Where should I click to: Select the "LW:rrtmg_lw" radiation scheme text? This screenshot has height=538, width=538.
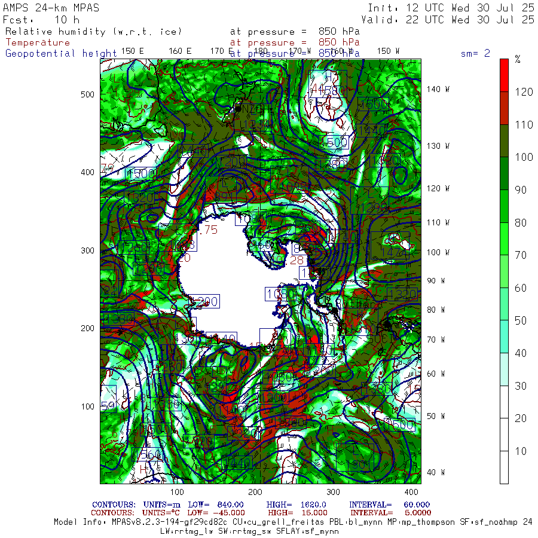[x=186, y=531]
